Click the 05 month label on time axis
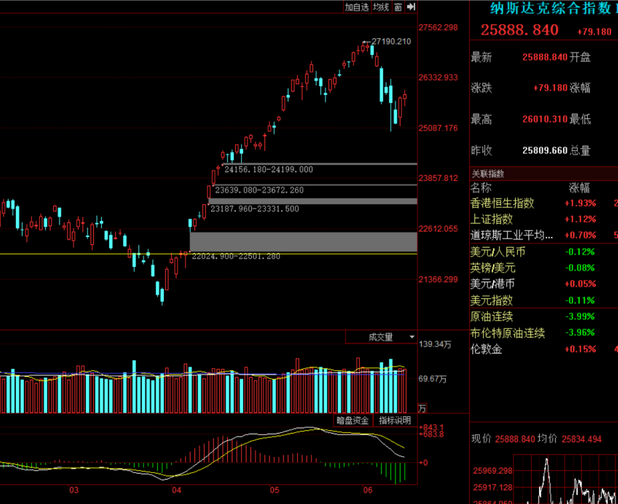Screen dimensions: 618x504 [274, 490]
